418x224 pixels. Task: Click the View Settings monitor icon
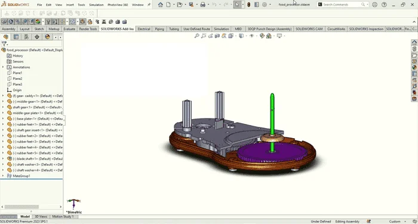coord(279,36)
